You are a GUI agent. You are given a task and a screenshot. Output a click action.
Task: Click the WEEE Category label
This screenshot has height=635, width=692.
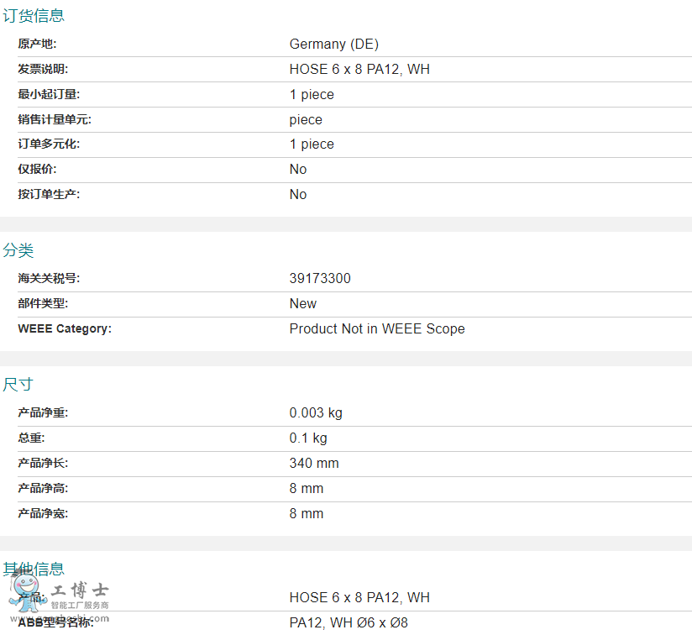tap(65, 328)
